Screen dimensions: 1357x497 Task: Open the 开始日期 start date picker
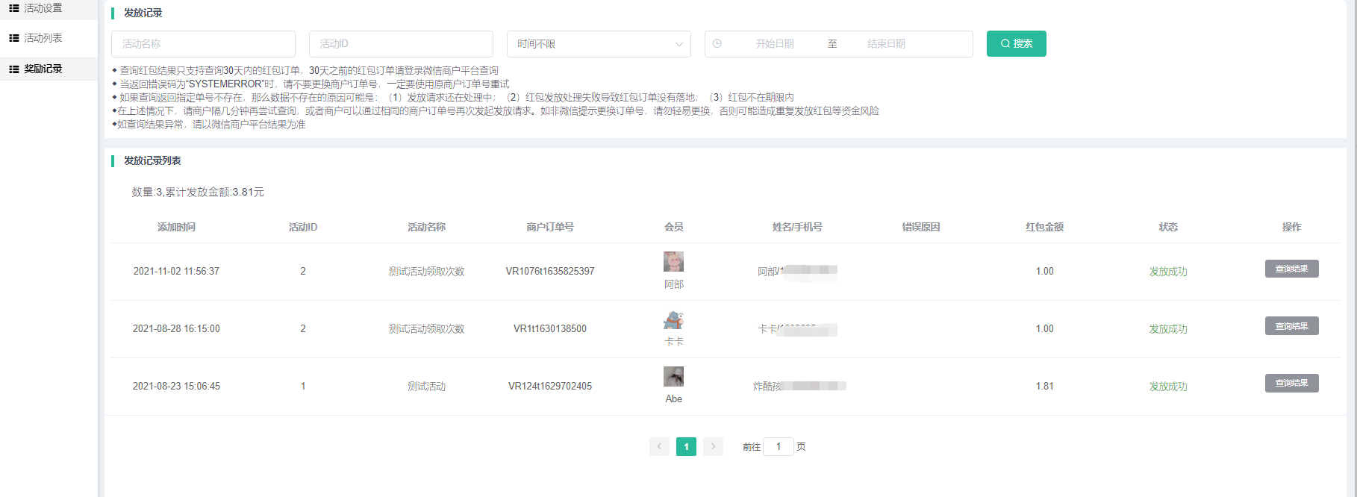pyautogui.click(x=774, y=44)
